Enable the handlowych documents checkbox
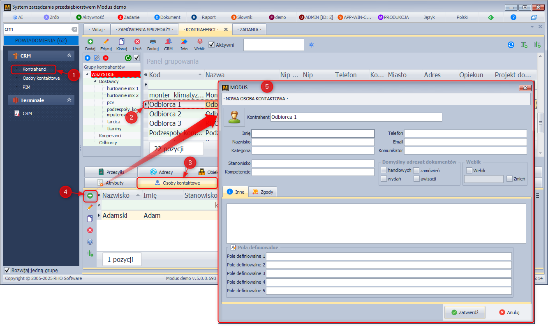 point(384,170)
